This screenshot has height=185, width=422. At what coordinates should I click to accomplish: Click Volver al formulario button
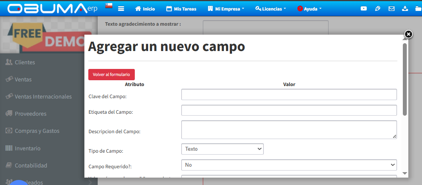pyautogui.click(x=111, y=74)
